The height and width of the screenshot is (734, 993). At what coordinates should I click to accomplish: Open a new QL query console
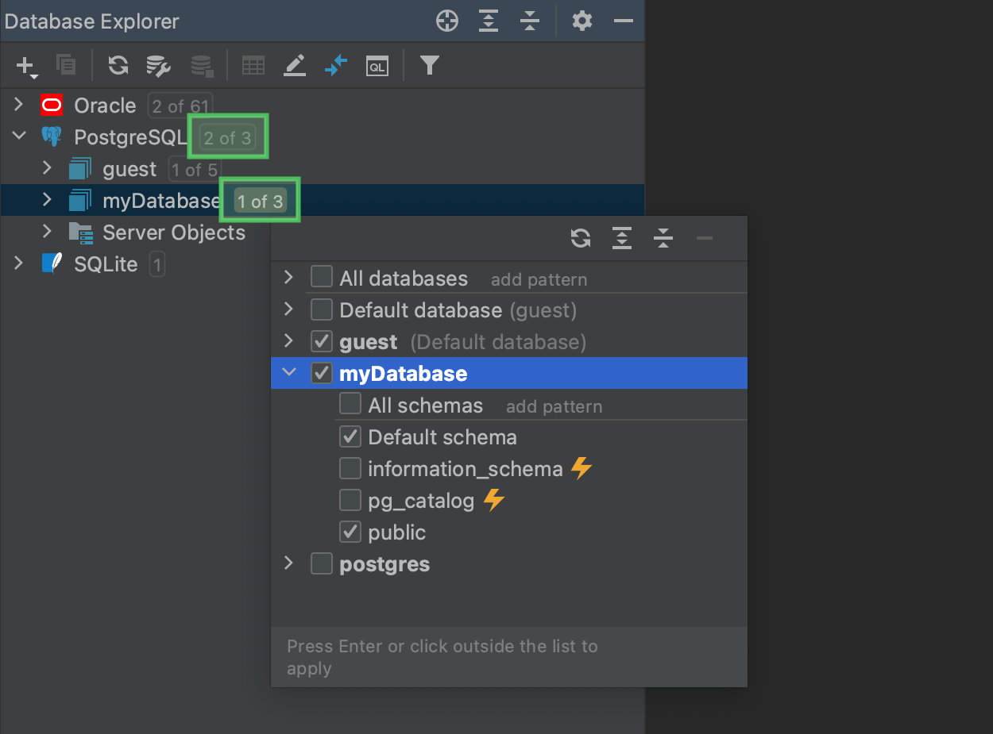click(x=377, y=66)
